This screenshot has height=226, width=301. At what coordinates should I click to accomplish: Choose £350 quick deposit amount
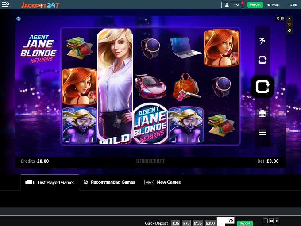point(210,223)
